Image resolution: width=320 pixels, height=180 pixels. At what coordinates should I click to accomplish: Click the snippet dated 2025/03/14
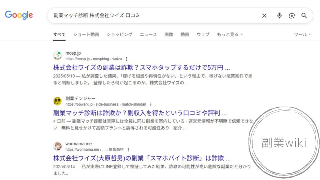(x=152, y=170)
